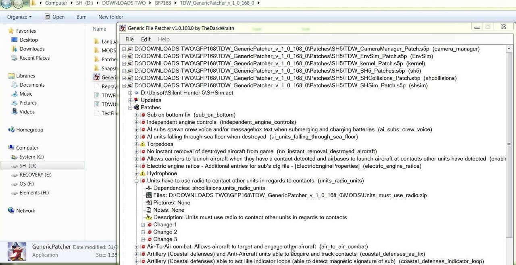Viewport: 516px width, 265px height.
Task: Collapse Units have to use radio node
Action: (137, 181)
